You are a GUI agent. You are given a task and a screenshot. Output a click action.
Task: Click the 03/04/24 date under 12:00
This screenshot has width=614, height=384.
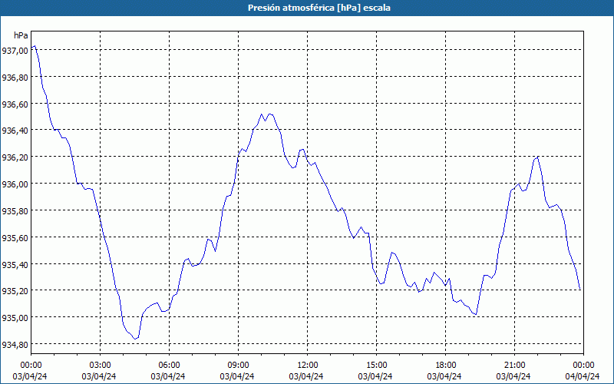[x=306, y=376]
